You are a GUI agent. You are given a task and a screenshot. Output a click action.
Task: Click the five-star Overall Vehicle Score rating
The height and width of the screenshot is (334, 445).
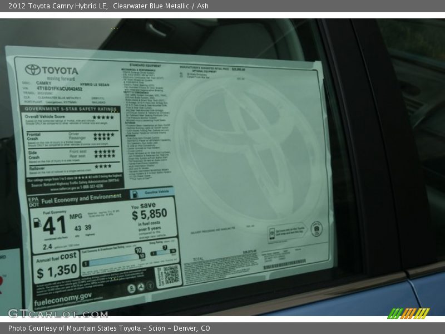tap(102, 116)
